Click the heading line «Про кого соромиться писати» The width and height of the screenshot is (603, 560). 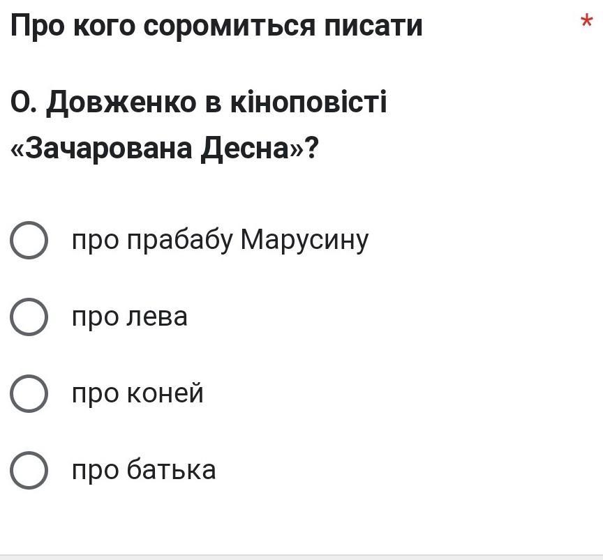[x=216, y=27]
